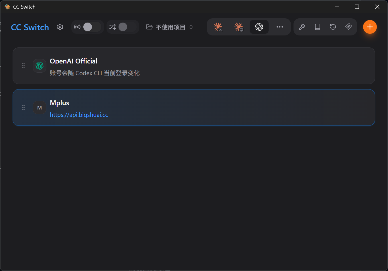
Task: Expand the 不使用项目 project selector
Action: tap(170, 27)
